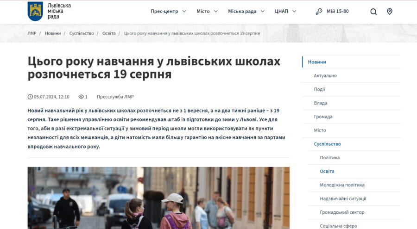Image resolution: width=417 pixels, height=229 pixels.
Task: Click the Lviv city coat of arms logo
Action: (x=35, y=12)
